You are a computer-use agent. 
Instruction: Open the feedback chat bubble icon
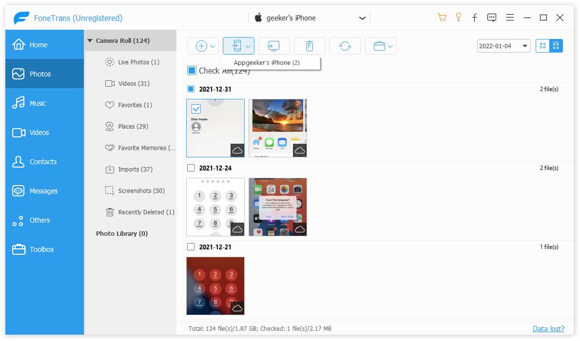coord(492,17)
